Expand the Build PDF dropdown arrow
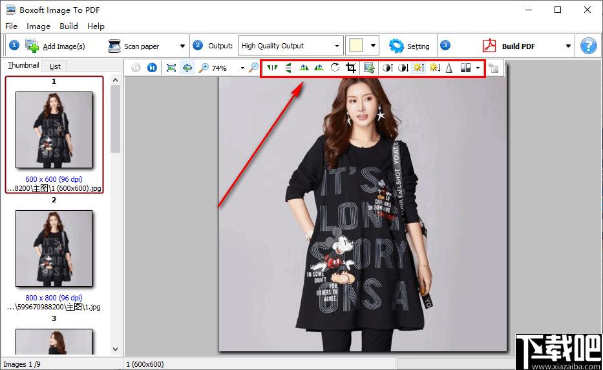 [568, 46]
